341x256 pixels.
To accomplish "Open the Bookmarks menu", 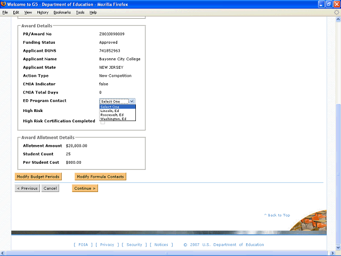I will [62, 12].
